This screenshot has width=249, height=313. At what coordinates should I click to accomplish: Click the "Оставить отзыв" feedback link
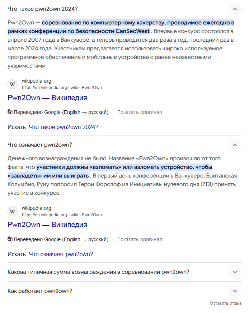pyautogui.click(x=226, y=303)
